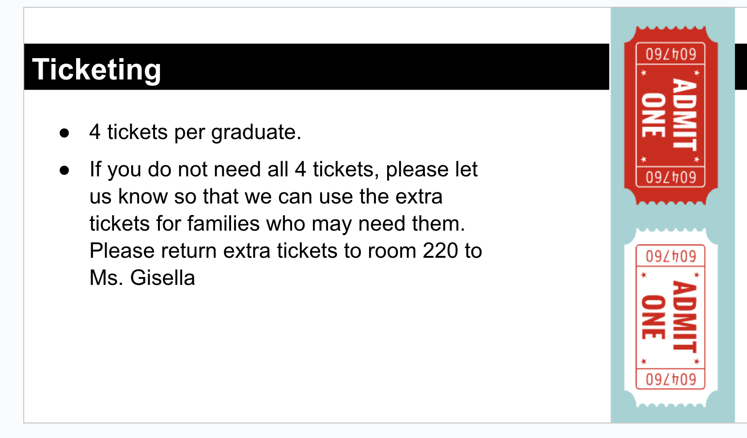Click the teal strip between the tickets
The width and height of the screenshot is (747, 438).
tap(671, 216)
